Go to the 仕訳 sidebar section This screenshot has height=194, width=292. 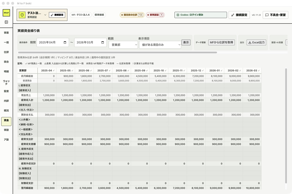[x=6, y=52]
